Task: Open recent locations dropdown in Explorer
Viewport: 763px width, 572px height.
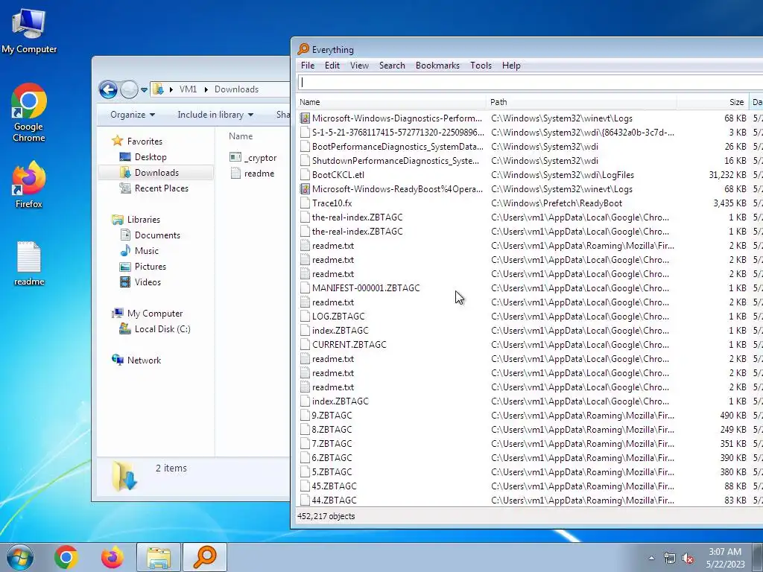Action: 144,90
